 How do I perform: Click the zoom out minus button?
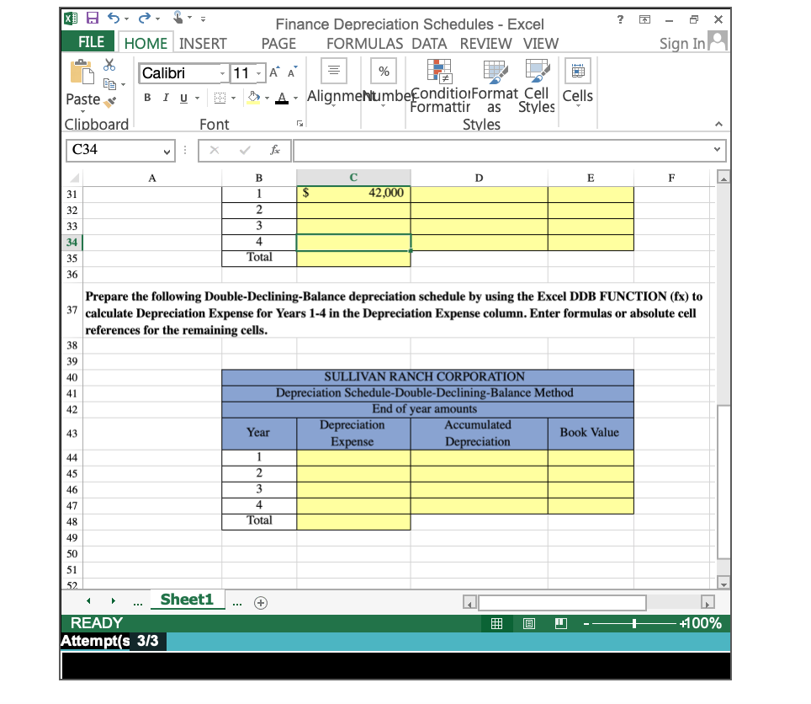tap(586, 624)
